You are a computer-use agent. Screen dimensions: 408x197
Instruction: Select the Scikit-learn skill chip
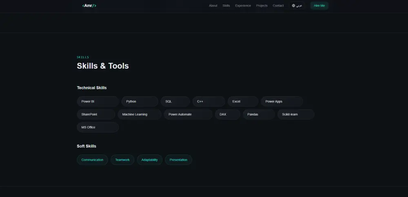point(296,114)
